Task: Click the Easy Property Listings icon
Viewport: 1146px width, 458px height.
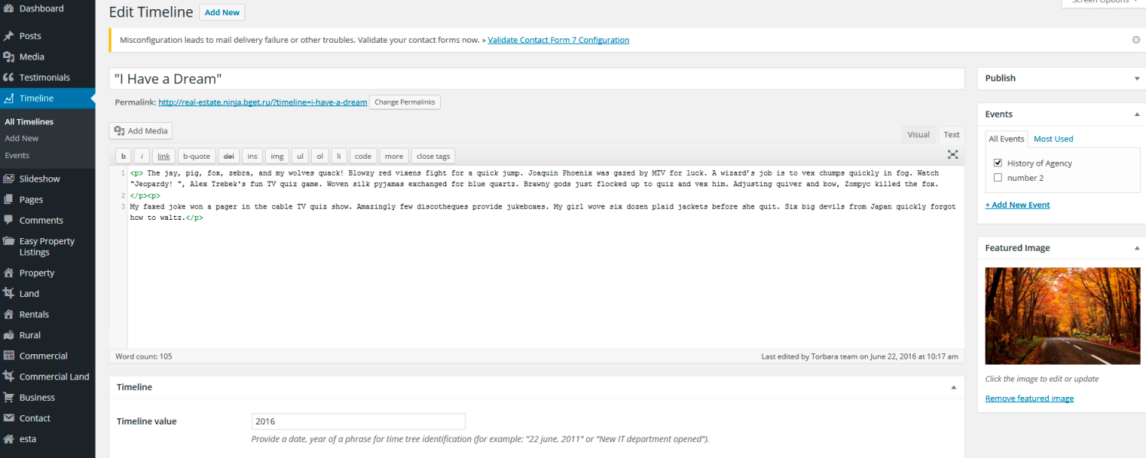Action: [x=9, y=241]
